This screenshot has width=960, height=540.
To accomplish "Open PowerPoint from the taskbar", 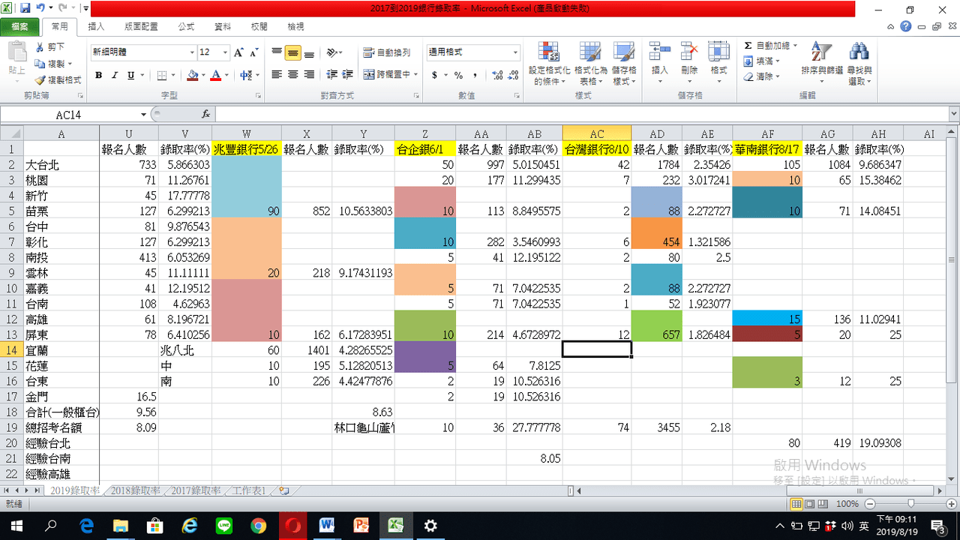I will click(361, 526).
